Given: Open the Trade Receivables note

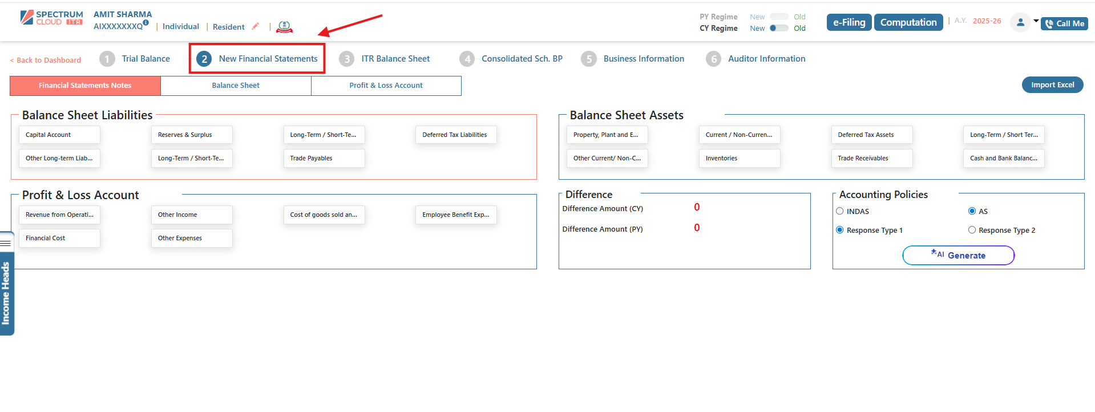Looking at the screenshot, I should 871,158.
